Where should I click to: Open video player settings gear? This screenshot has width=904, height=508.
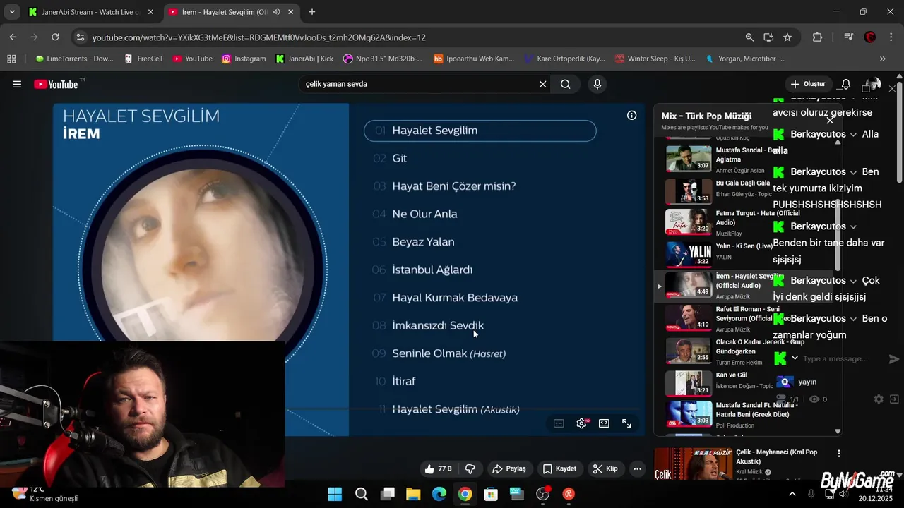[x=582, y=423]
